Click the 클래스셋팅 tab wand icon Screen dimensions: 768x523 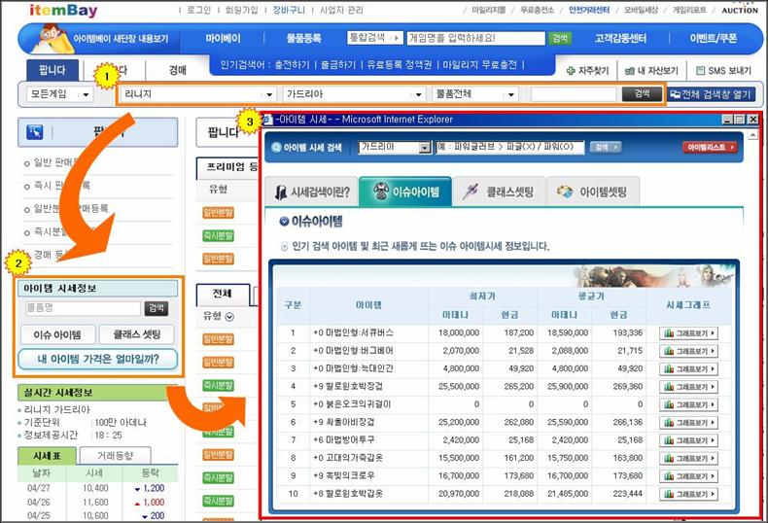[x=471, y=192]
